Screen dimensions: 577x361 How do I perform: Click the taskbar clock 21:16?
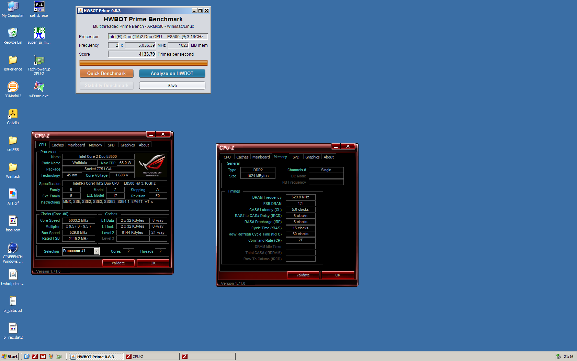click(568, 357)
